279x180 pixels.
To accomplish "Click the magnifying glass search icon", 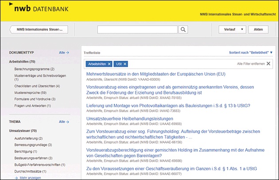I will click(183, 30).
